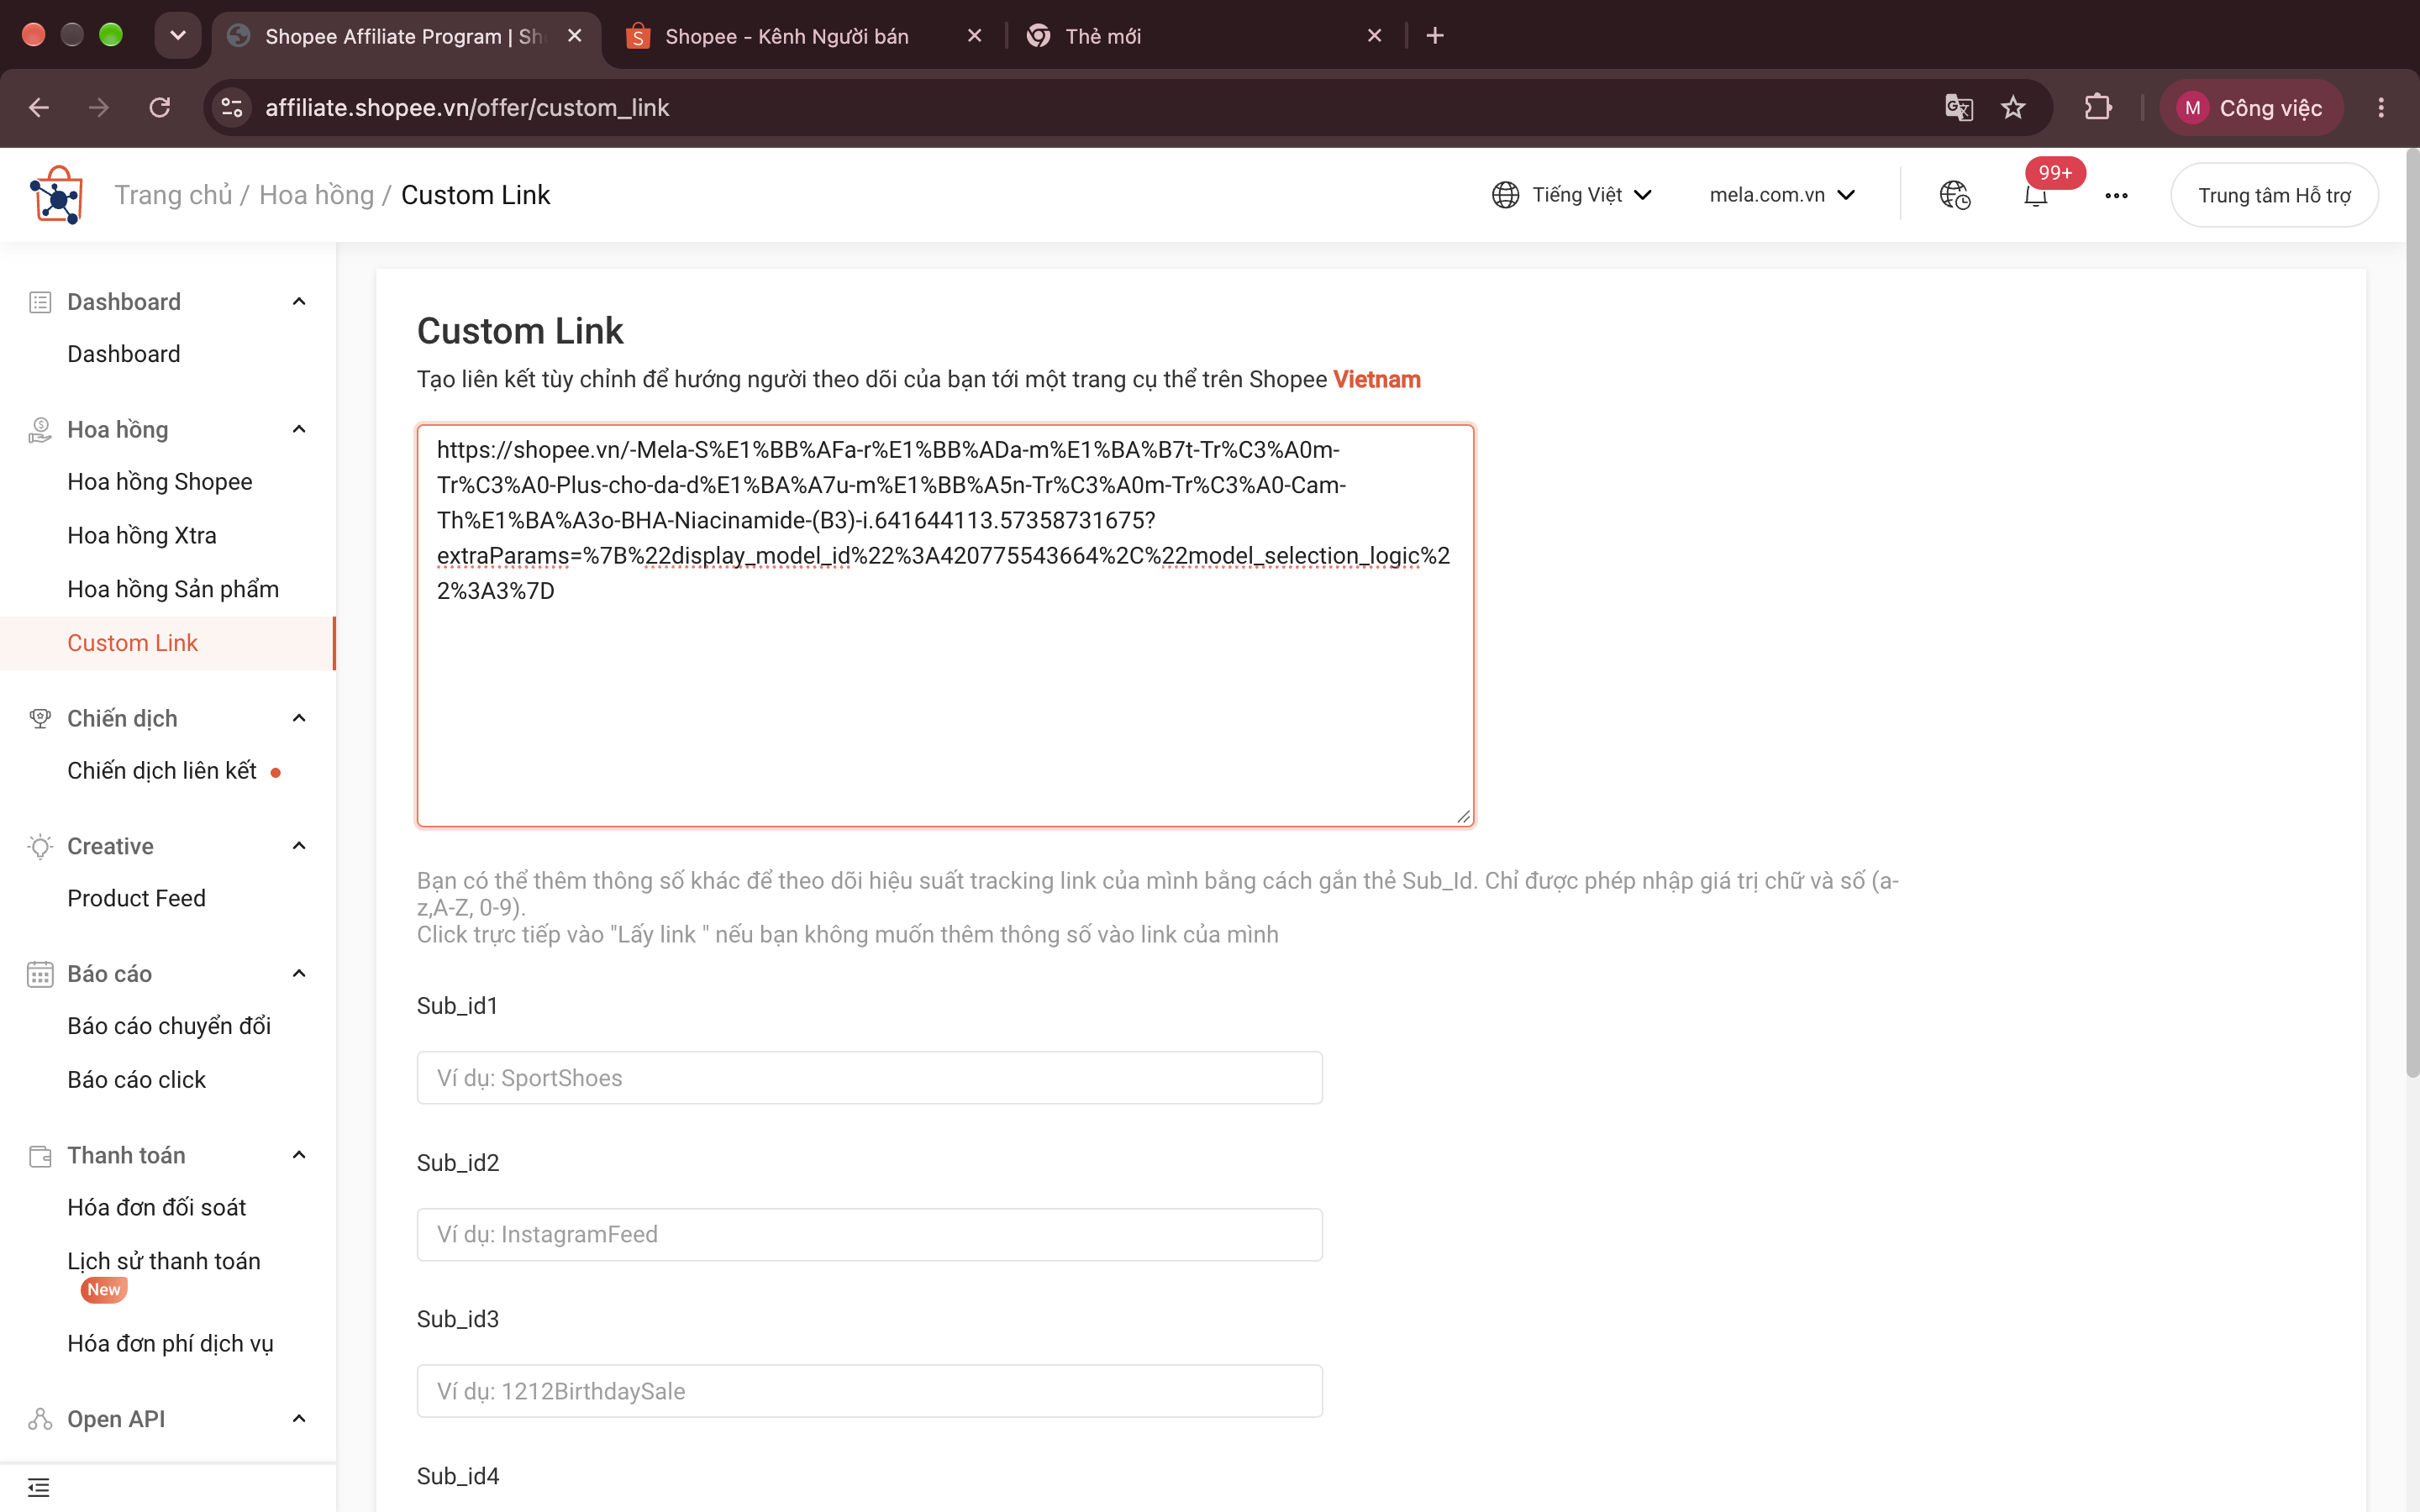
Task: Collapse the Báo cáo sidebar section
Action: coord(298,974)
